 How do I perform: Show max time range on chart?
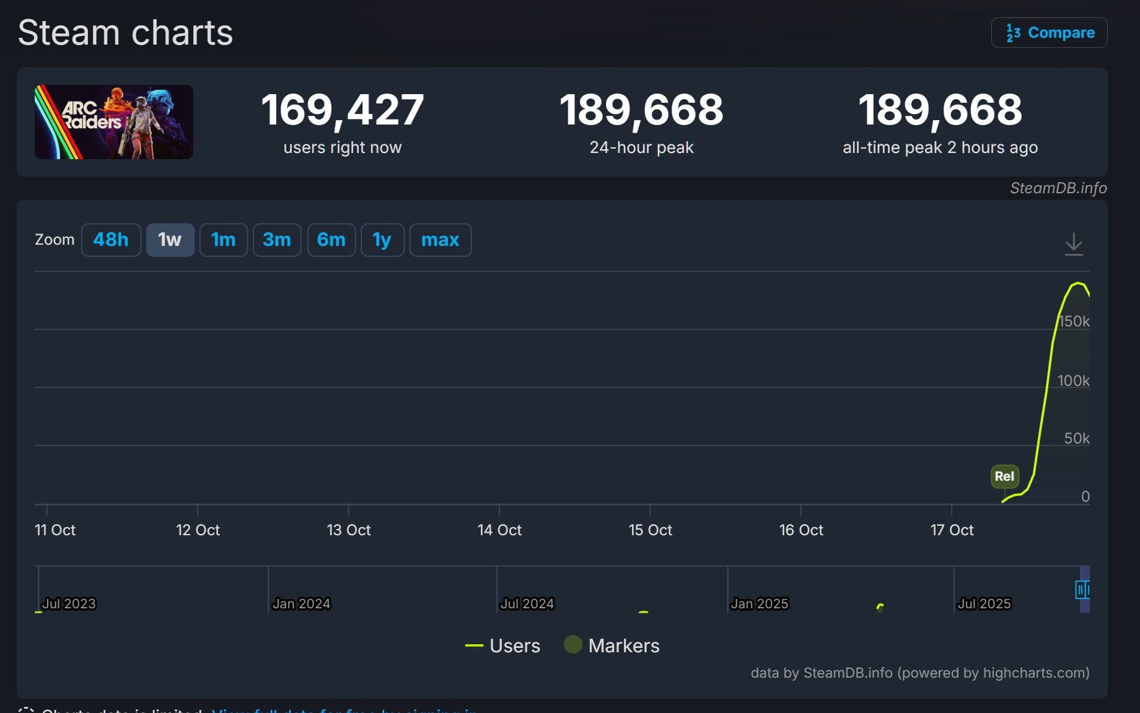[x=440, y=240]
